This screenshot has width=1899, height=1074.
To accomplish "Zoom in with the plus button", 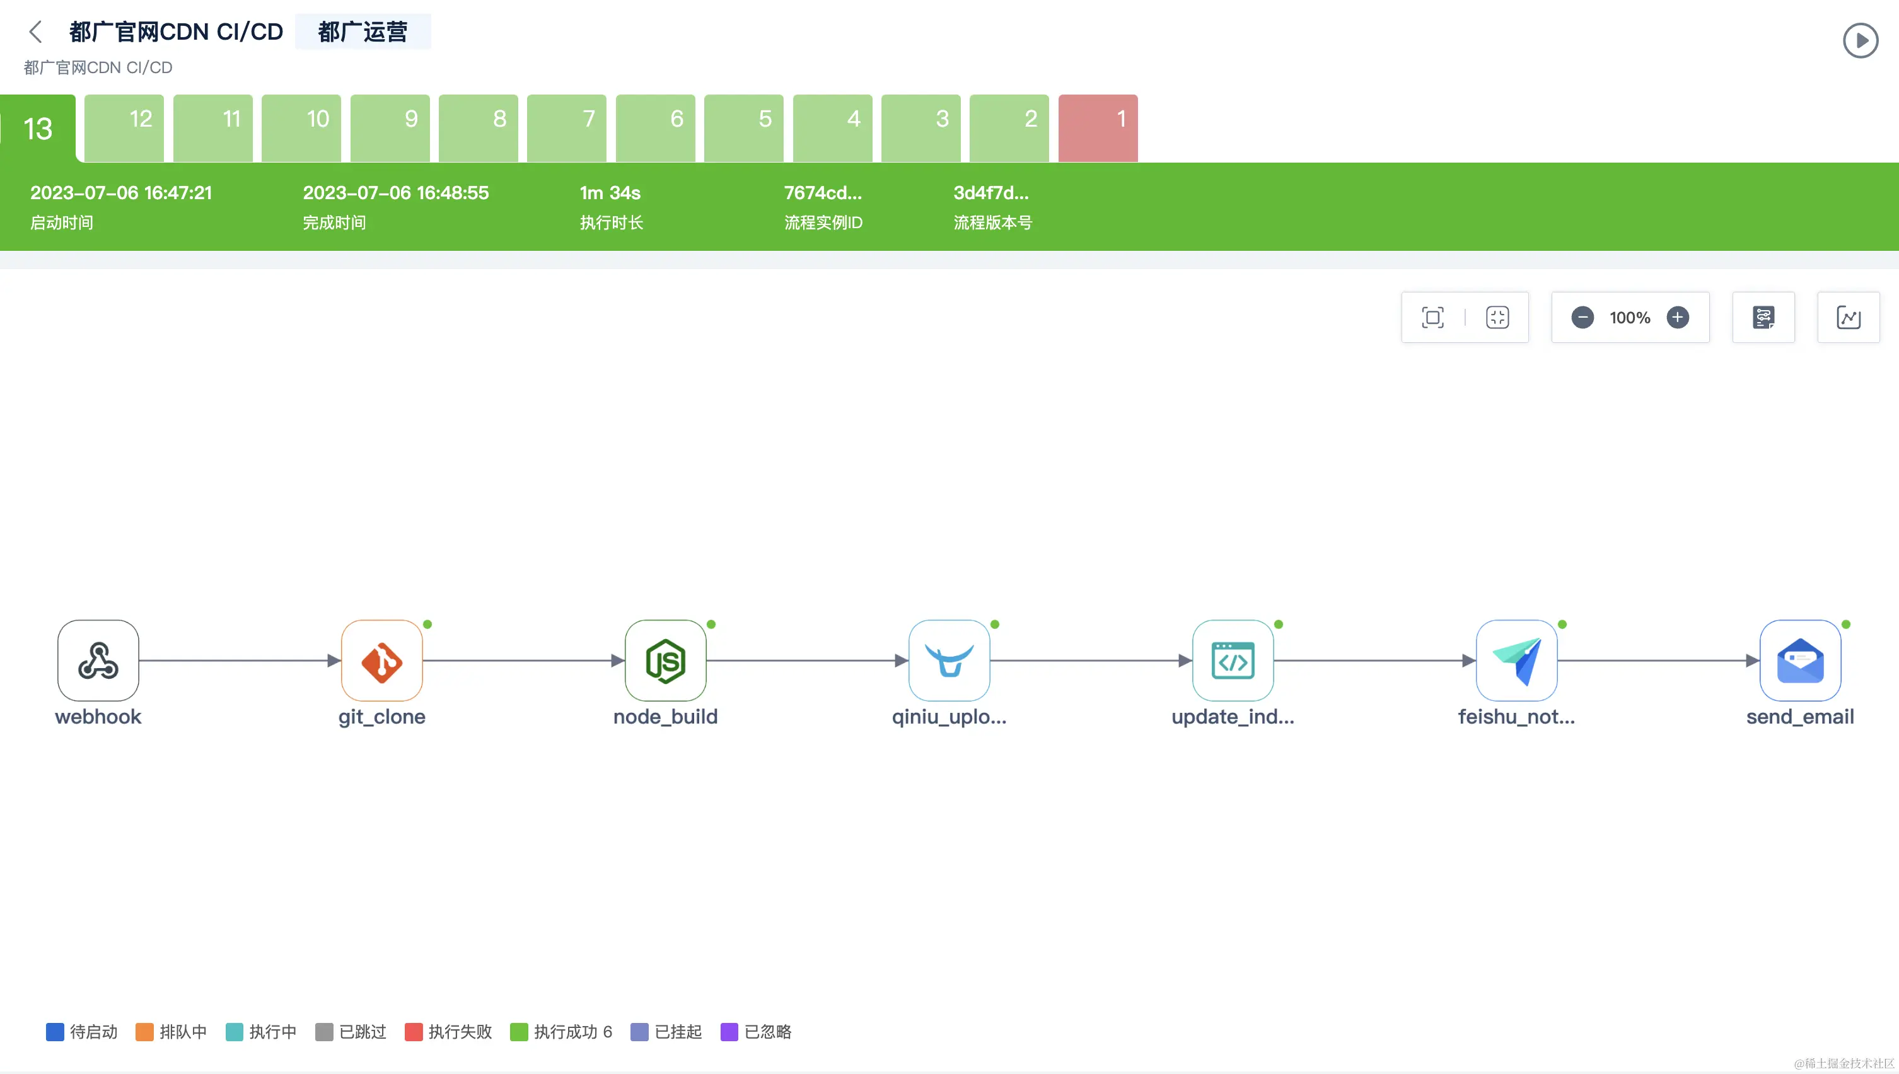I will (1677, 317).
